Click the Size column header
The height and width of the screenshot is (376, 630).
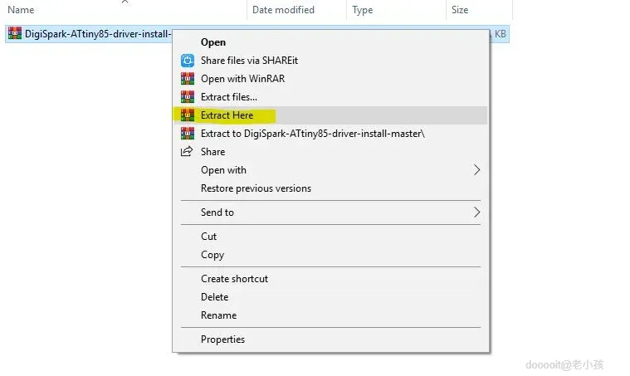click(x=460, y=10)
